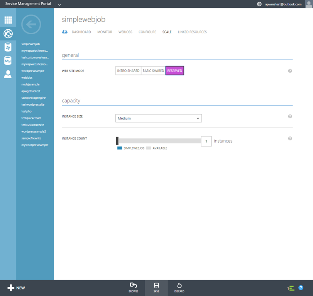Viewport: 313px width, 296px height.
Task: Open the nodejssample site
Action: pos(30,84)
